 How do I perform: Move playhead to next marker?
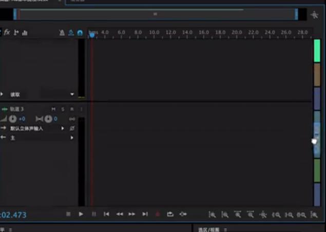coord(145,214)
